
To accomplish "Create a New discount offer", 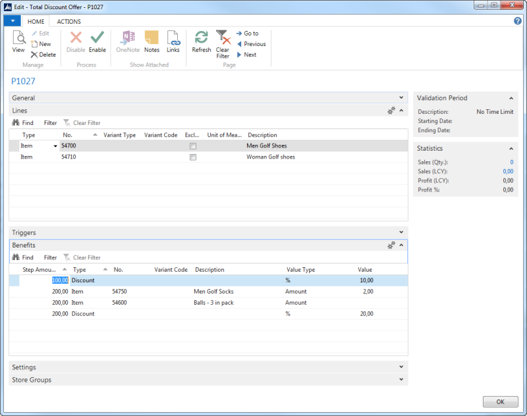I will [x=41, y=44].
